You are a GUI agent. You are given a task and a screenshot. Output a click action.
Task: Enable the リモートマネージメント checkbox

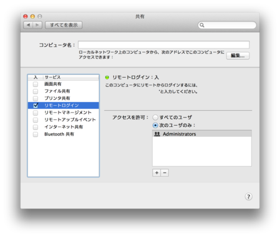[35, 113]
